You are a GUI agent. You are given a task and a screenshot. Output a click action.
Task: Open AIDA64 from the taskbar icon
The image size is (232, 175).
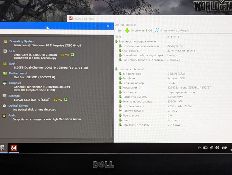click(13, 148)
